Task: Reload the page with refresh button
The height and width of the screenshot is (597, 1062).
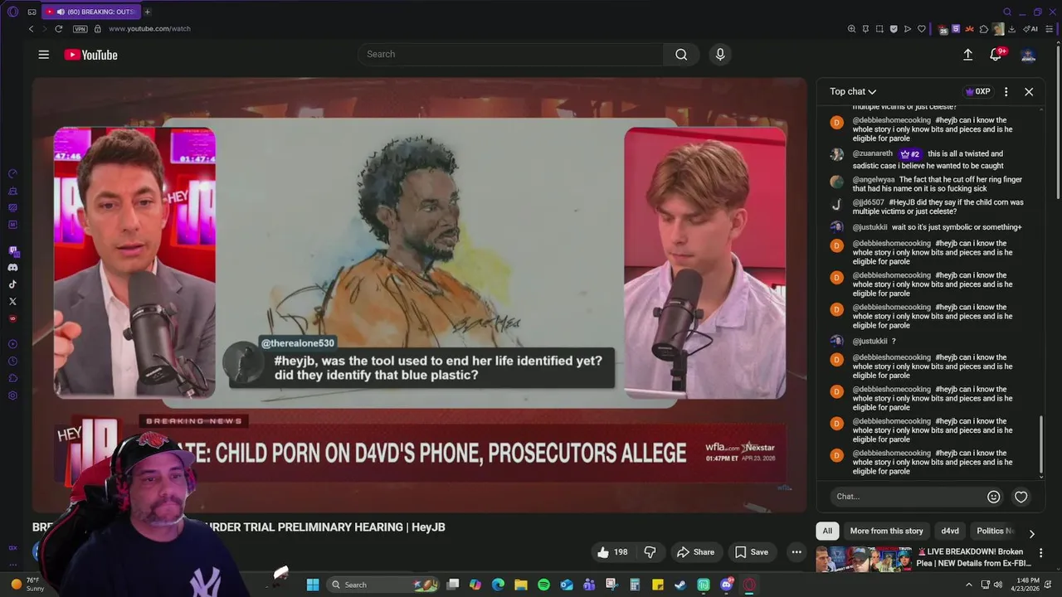Action: [58, 29]
